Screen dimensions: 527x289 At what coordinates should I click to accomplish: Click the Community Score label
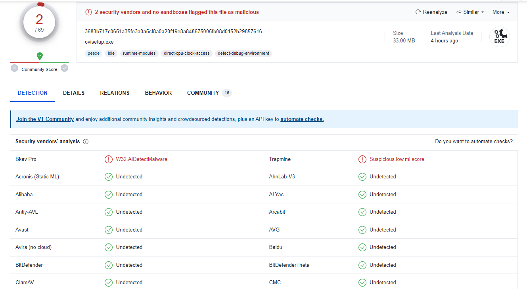[39, 69]
